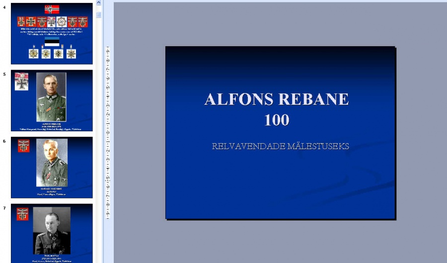Viewport: 447px width, 263px height.
Task: Click the red medal icon in slide 7 thumbnail
Action: [22, 214]
